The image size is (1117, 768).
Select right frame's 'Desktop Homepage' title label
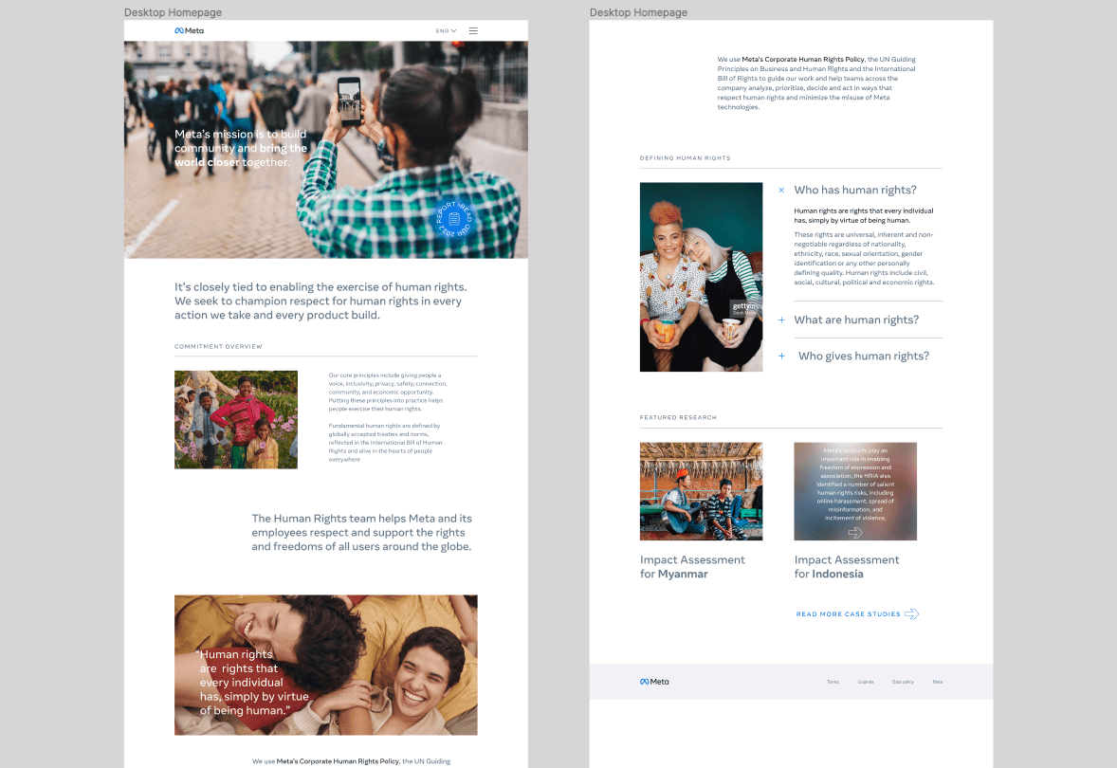coord(638,12)
